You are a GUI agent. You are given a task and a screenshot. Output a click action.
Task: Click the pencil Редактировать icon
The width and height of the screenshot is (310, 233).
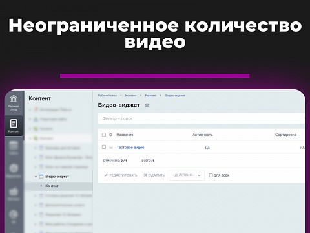pos(106,175)
